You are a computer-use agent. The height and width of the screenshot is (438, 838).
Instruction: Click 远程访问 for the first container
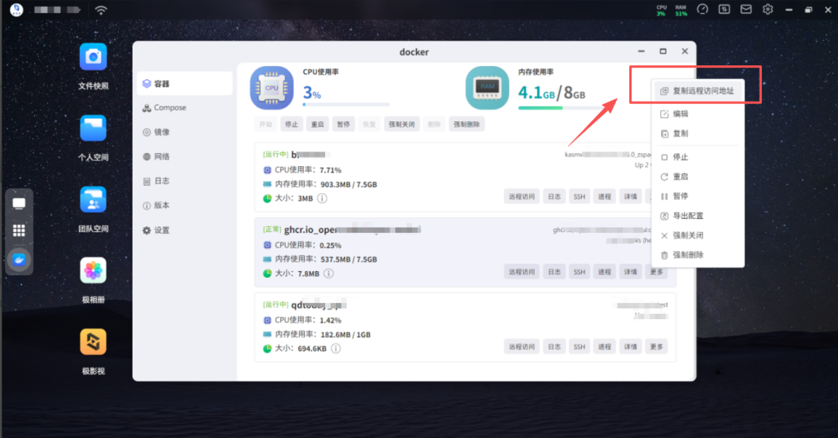pos(521,196)
